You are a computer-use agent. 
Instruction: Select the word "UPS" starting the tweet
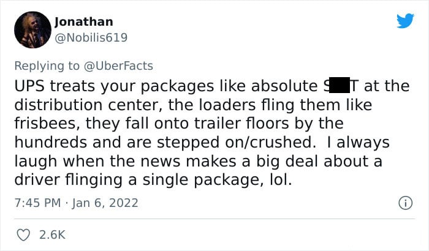(x=29, y=86)
